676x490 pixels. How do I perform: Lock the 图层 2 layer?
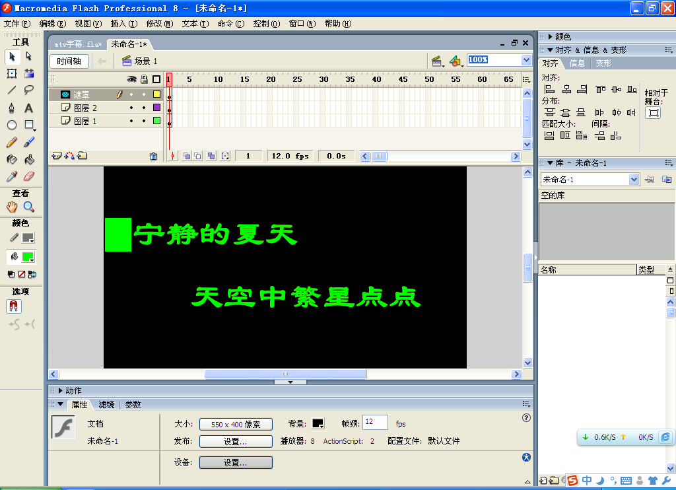click(145, 107)
